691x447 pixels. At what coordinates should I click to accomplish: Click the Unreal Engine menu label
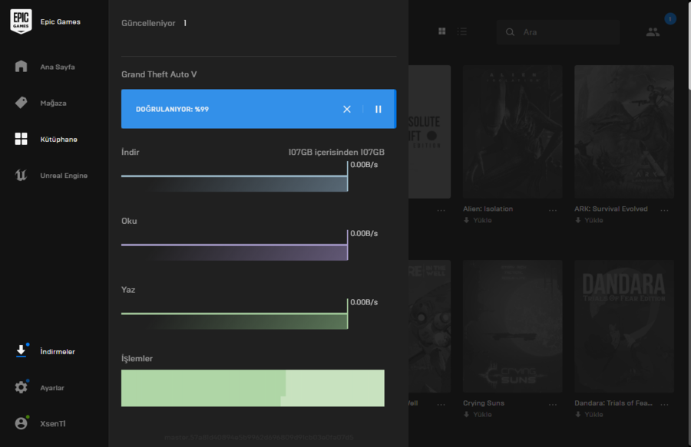(64, 176)
